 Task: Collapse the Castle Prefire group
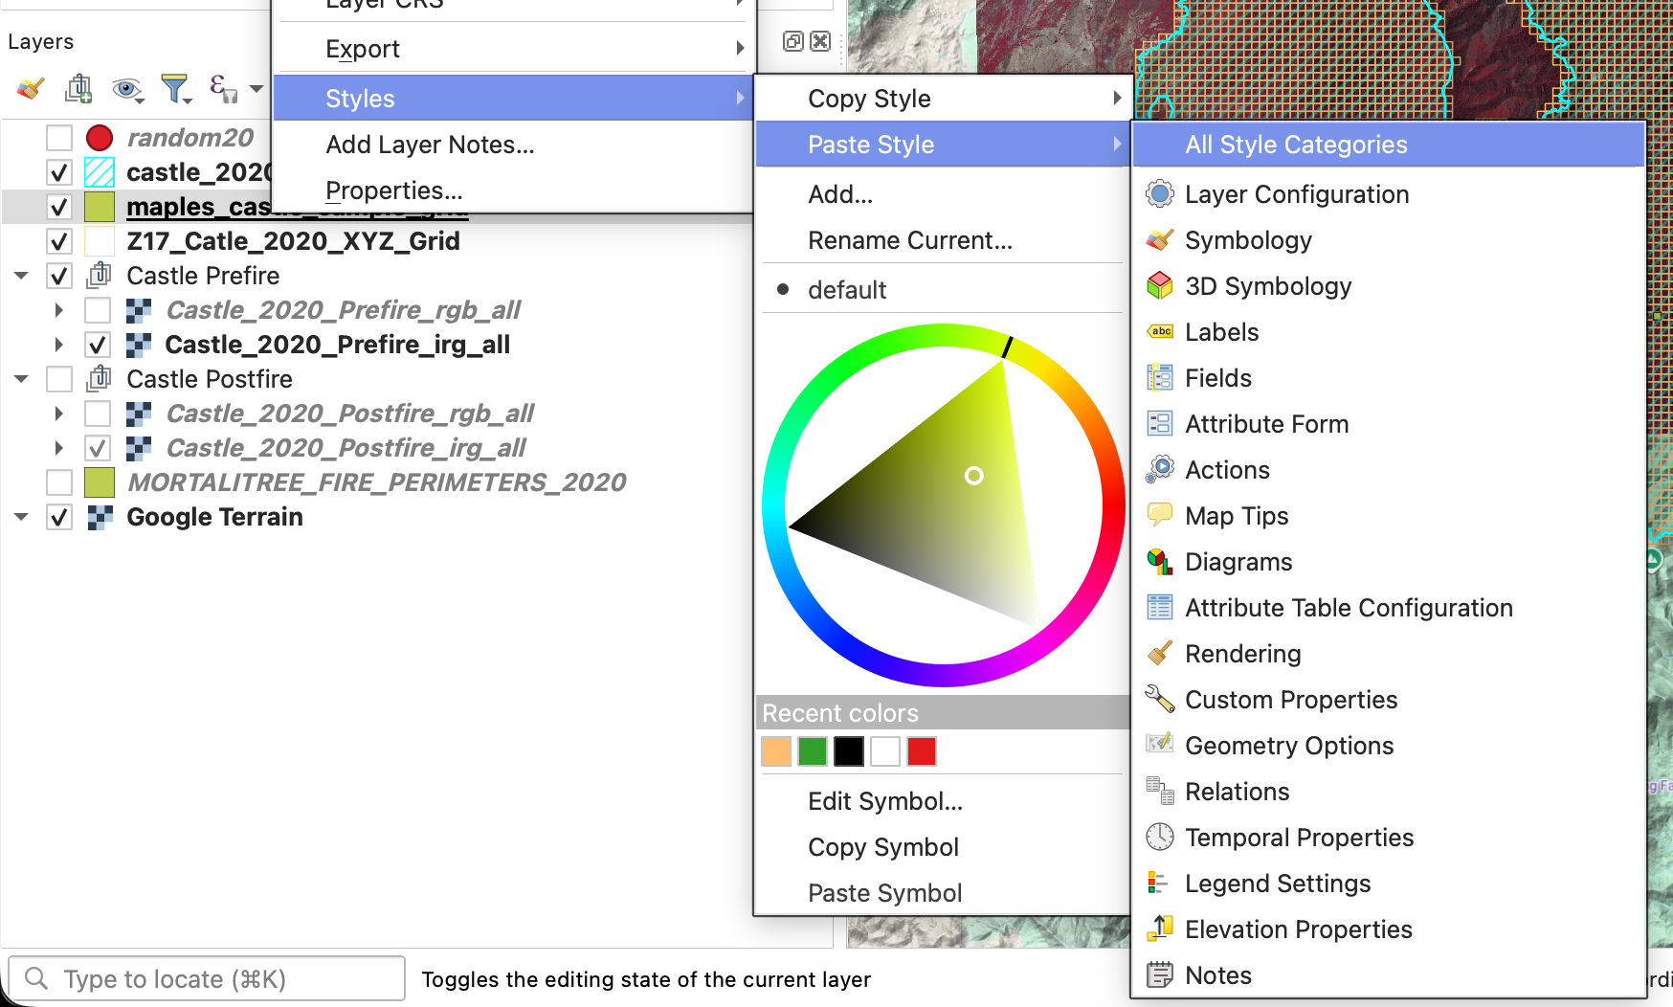click(21, 276)
